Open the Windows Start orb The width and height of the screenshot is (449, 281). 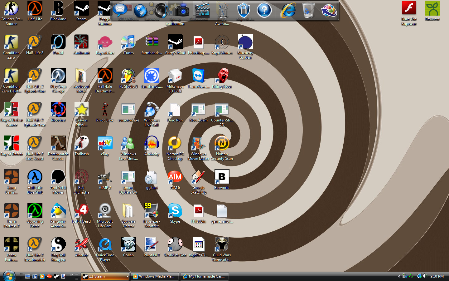point(9,276)
